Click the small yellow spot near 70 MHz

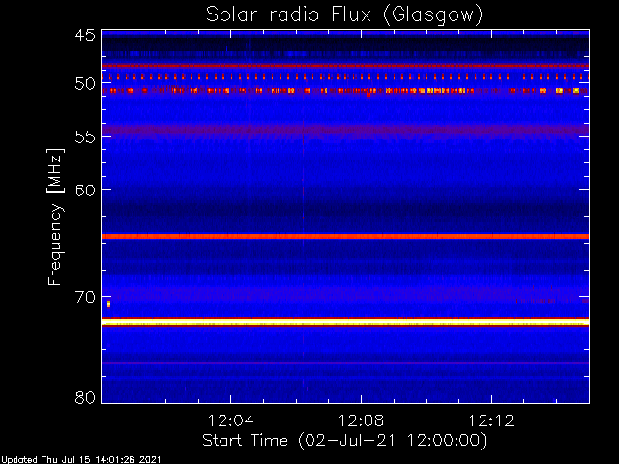coord(109,304)
